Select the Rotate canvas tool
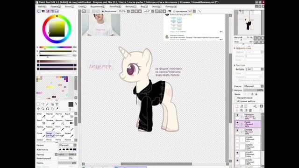299x168 pixels. pos(48,109)
